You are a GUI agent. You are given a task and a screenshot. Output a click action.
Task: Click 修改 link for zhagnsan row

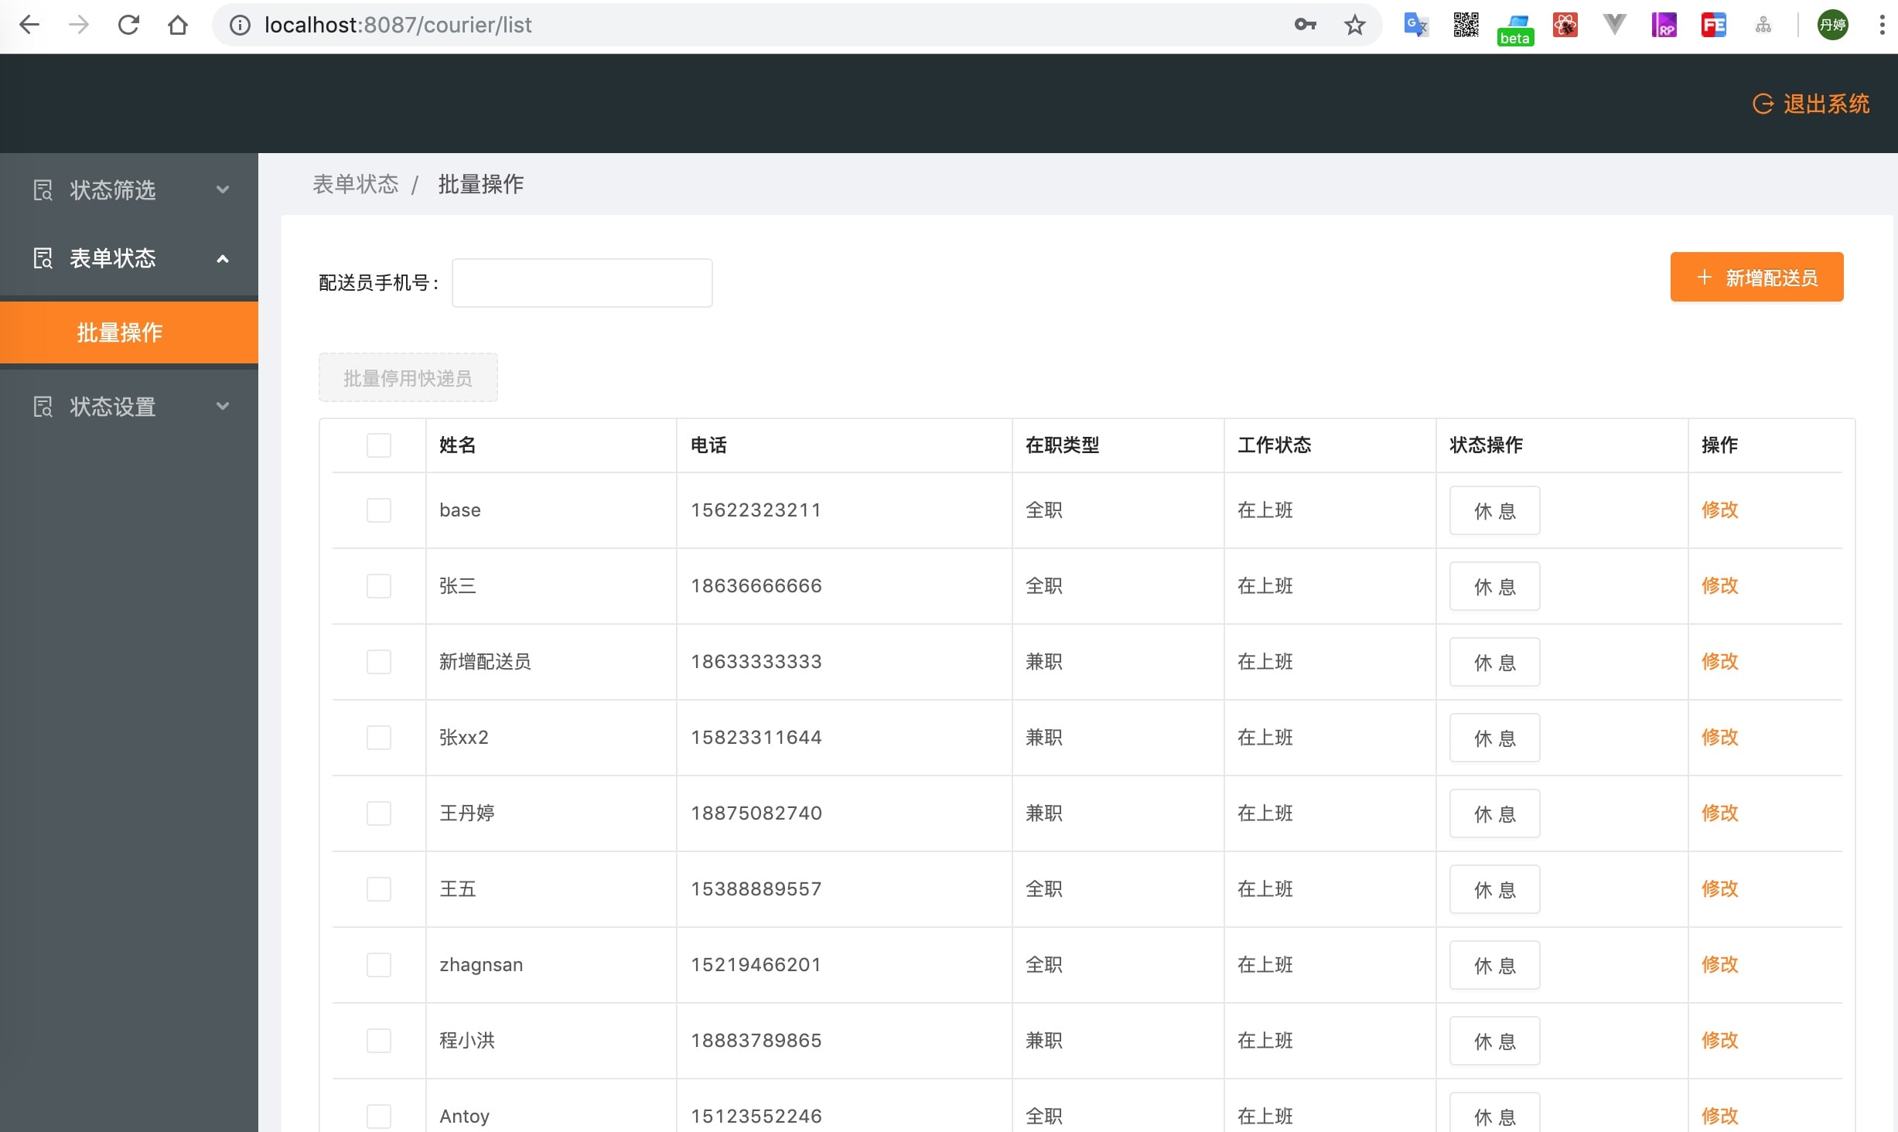[x=1719, y=965]
